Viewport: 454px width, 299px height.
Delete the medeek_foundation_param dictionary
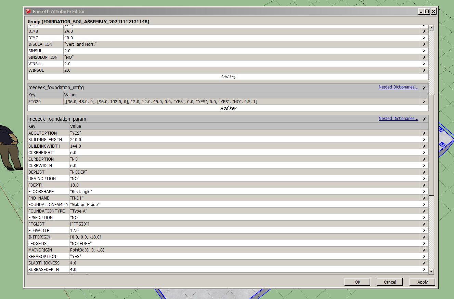tap(424, 119)
